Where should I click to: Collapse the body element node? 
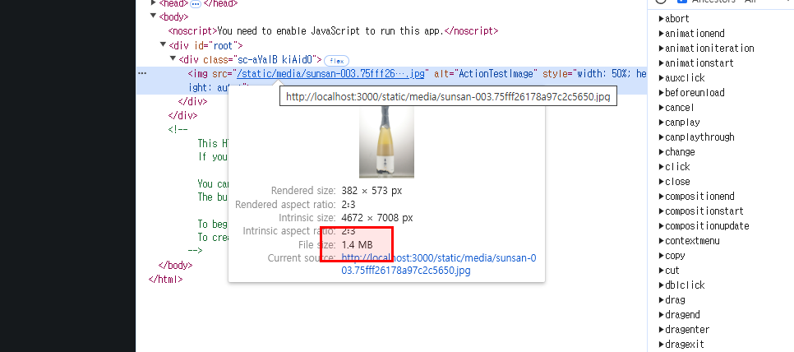coord(153,16)
